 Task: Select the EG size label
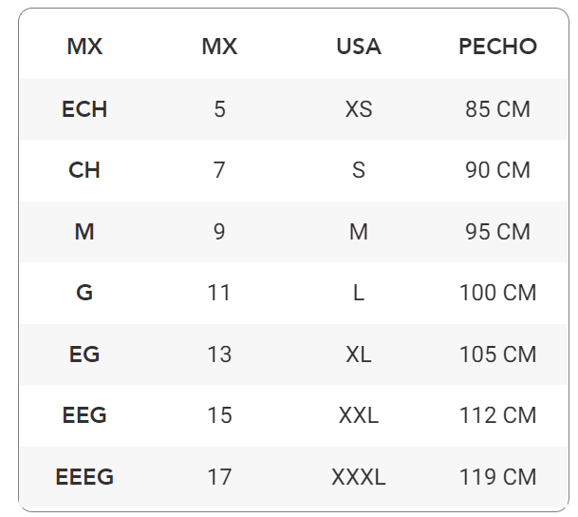pos(84,354)
